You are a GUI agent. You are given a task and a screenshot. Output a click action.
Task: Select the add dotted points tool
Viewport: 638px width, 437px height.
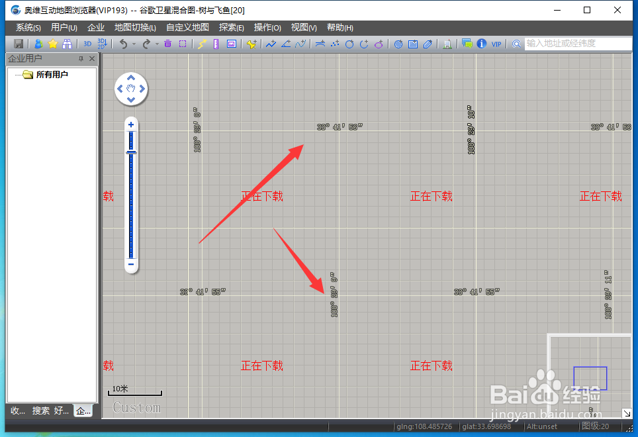335,44
